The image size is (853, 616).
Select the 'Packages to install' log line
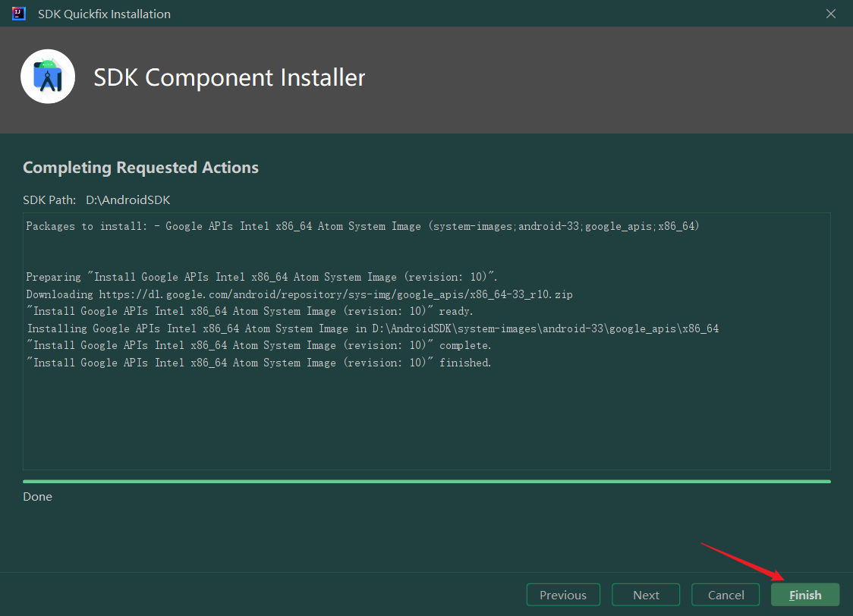362,226
